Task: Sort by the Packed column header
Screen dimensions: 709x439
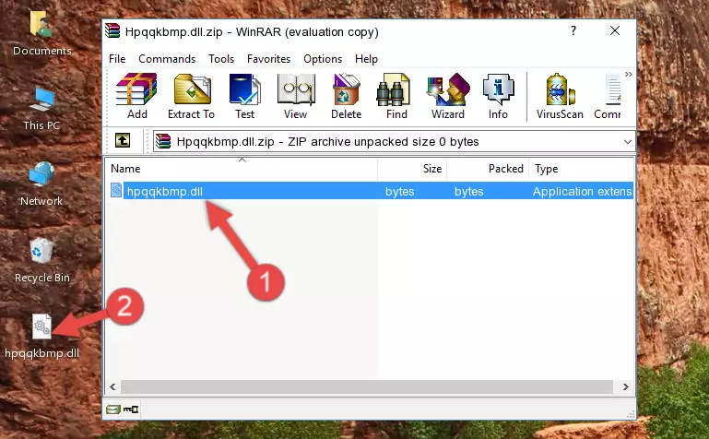Action: 488,169
